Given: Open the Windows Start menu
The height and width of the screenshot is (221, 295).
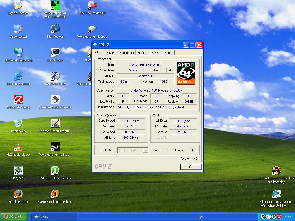Looking at the screenshot, I should tap(14, 217).
